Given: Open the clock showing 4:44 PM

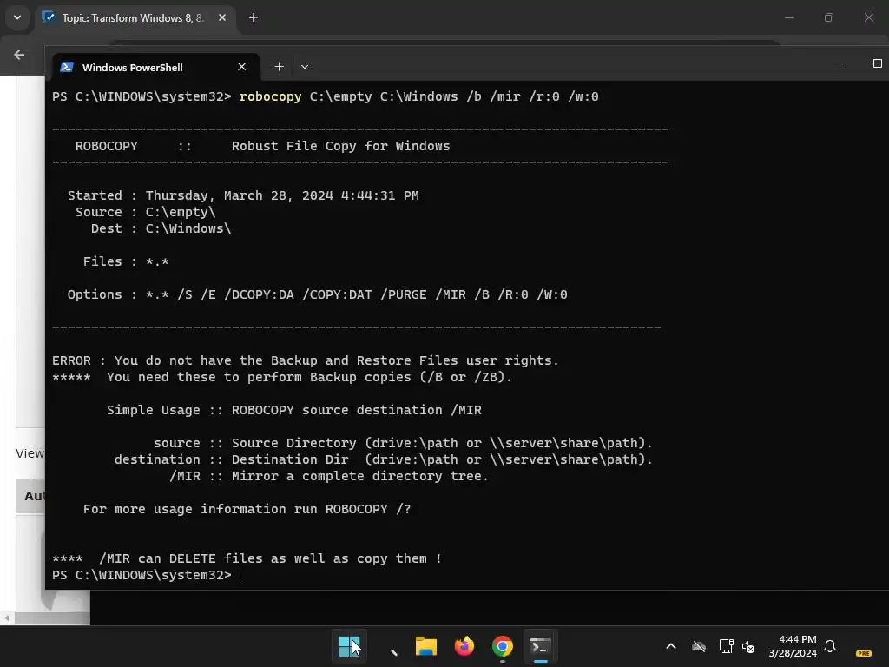Looking at the screenshot, I should tap(793, 646).
